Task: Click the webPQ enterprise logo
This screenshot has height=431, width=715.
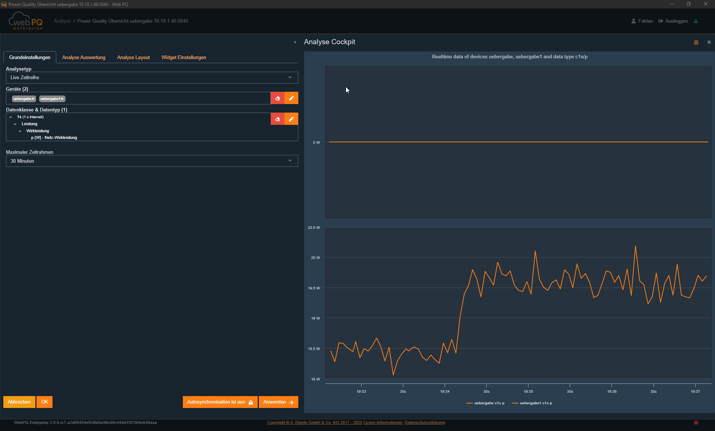Action: coord(25,21)
